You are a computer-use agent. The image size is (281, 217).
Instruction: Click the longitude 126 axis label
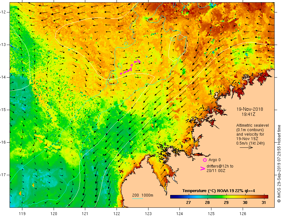coord(243,213)
